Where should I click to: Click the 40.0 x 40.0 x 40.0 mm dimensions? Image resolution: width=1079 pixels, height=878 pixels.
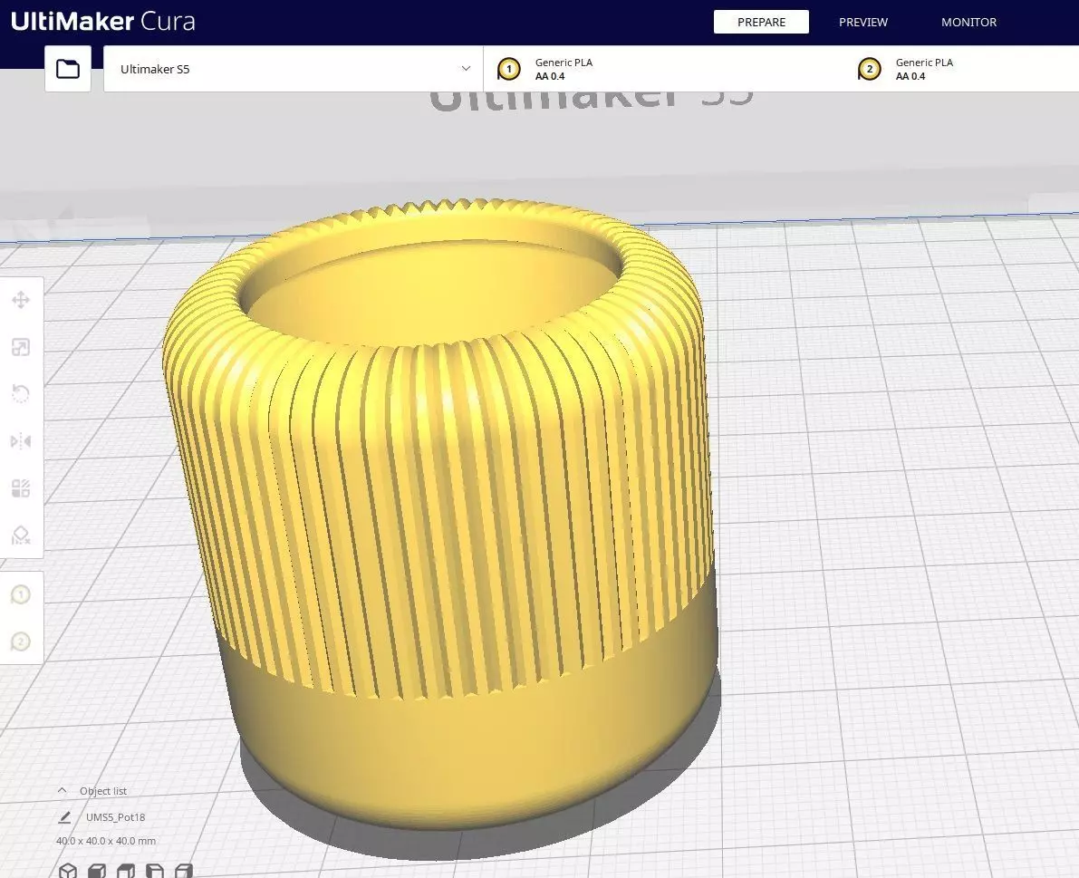[x=106, y=841]
